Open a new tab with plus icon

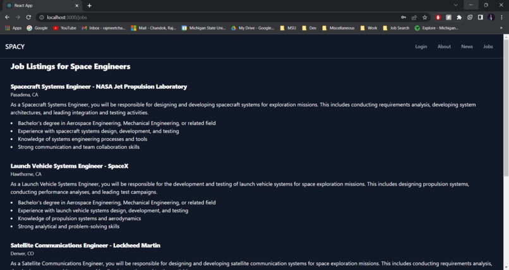point(89,6)
